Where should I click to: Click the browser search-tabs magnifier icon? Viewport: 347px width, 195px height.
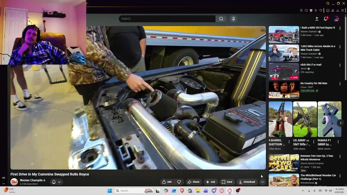328,4
